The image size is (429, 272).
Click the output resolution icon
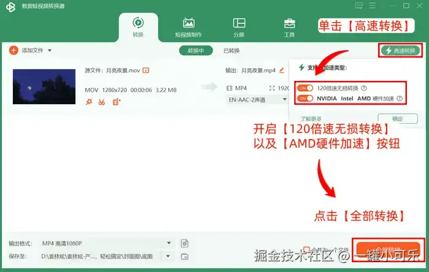coord(272,88)
